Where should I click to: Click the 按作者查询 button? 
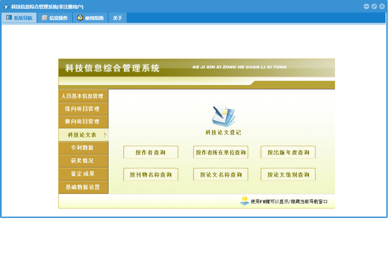click(151, 152)
